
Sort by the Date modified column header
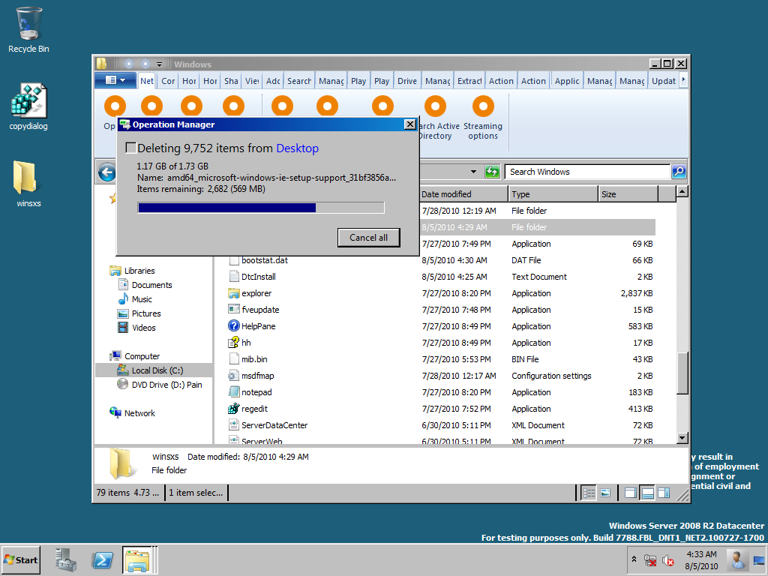tap(463, 194)
